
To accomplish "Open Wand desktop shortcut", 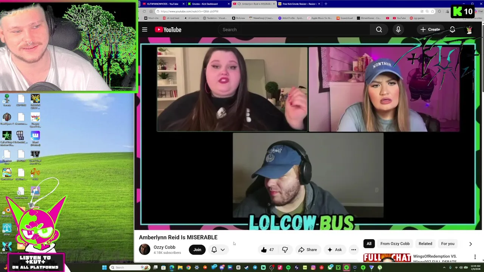I will (35, 138).
